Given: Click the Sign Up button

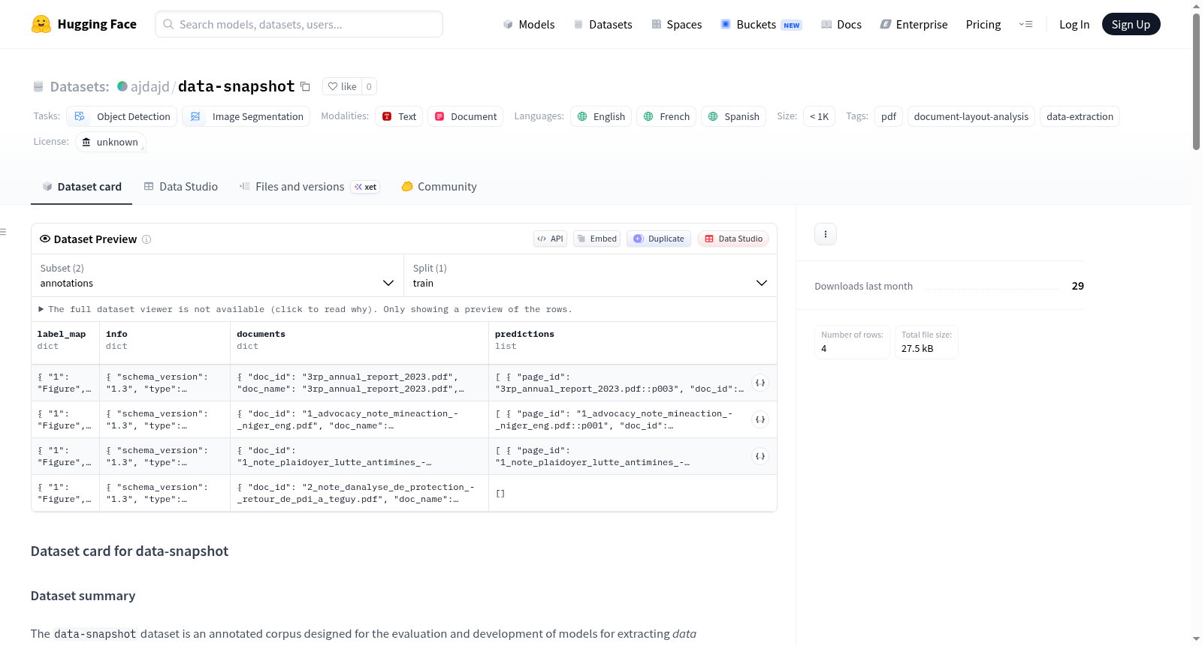Looking at the screenshot, I should (1131, 24).
